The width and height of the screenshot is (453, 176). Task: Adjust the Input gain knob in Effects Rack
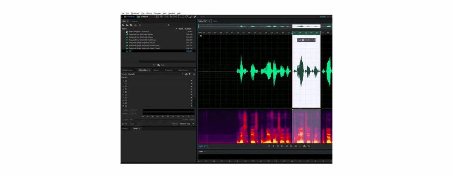(x=133, y=110)
